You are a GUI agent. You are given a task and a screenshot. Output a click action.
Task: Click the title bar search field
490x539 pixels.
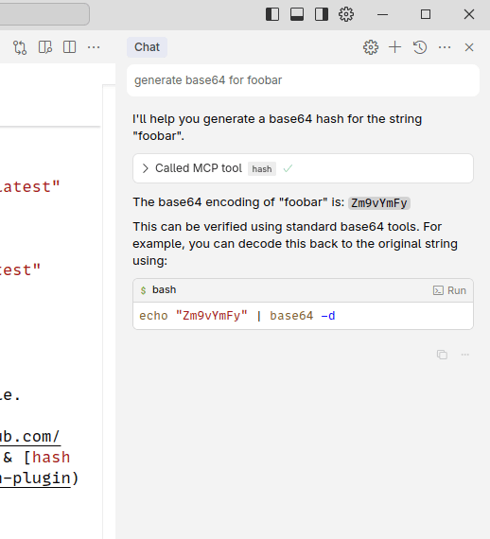[44, 14]
